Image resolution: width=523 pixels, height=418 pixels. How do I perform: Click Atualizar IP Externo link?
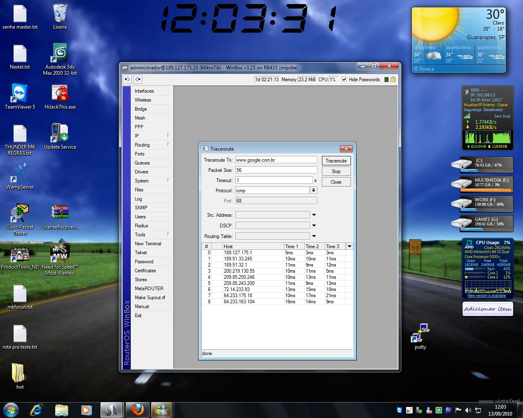click(479, 105)
